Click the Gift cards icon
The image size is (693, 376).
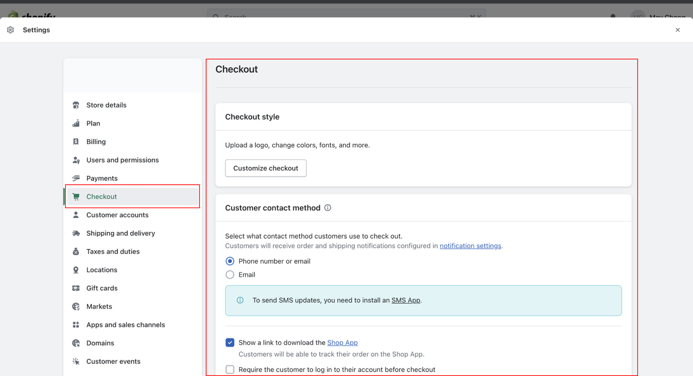(x=76, y=288)
